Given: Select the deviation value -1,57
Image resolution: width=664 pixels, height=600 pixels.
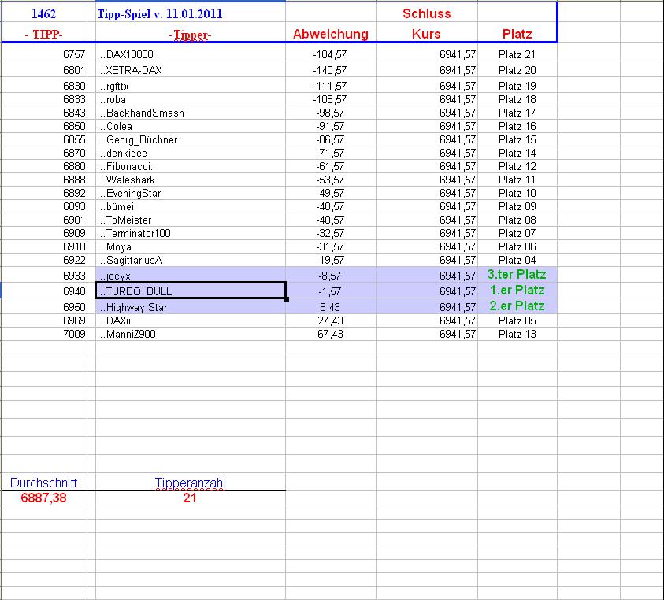Looking at the screenshot, I should coord(330,291).
